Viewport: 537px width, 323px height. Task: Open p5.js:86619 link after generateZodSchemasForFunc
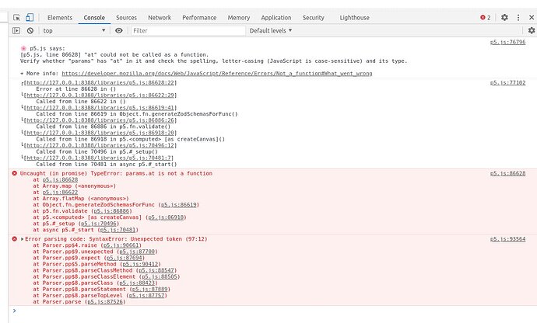[x=179, y=205]
